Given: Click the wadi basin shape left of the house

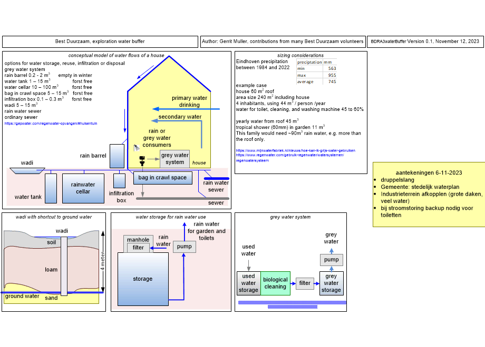Looking at the screenshot, I should pos(27,171).
